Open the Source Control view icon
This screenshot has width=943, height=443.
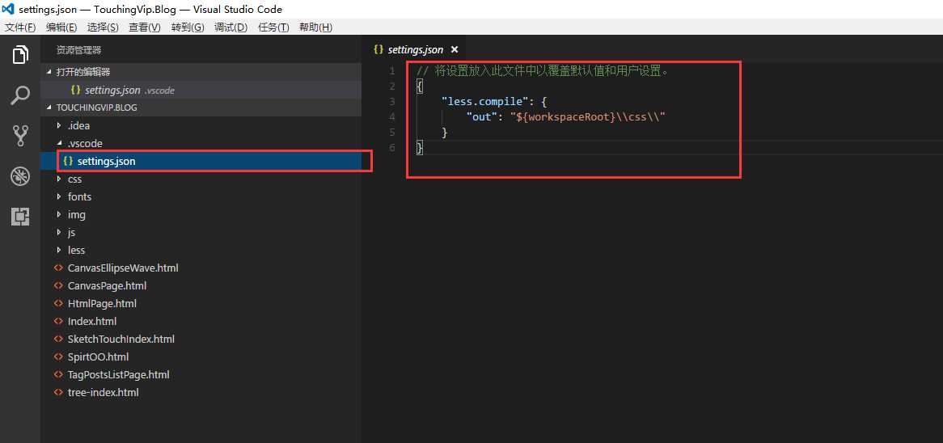coord(20,136)
